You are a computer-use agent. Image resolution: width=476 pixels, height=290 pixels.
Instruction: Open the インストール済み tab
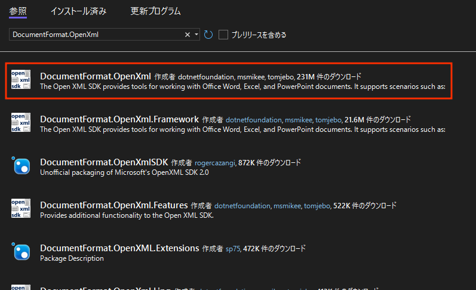78,11
